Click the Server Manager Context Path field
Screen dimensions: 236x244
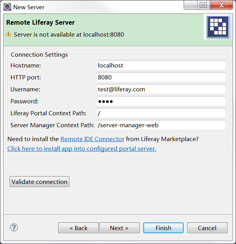[161, 125]
